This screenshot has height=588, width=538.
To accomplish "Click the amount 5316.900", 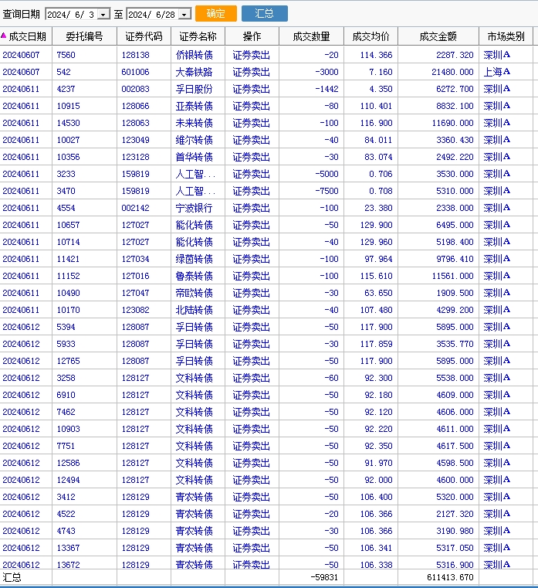I will pos(455,565).
